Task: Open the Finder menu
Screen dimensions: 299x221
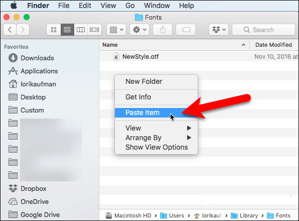Action: (38, 6)
